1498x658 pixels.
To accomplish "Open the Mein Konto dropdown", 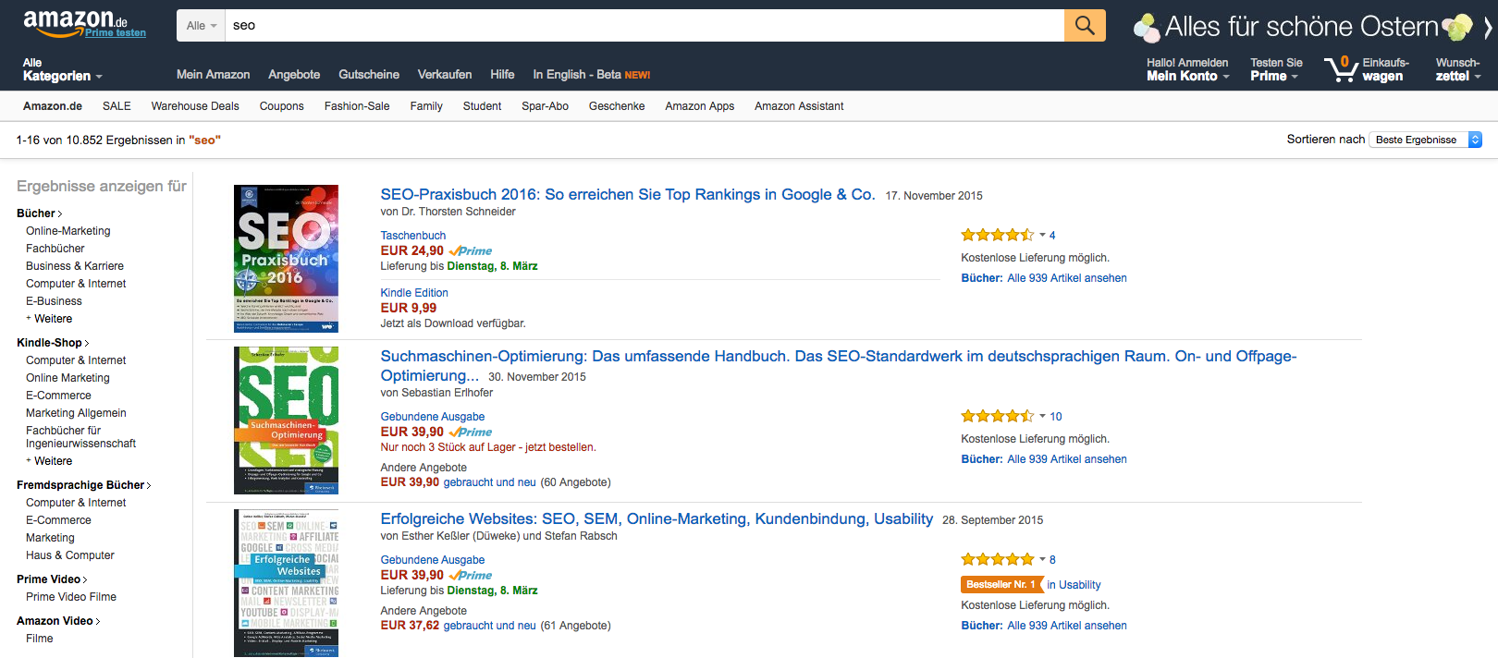I will (x=1187, y=69).
